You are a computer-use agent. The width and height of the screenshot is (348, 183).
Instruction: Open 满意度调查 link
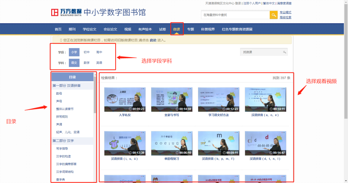pyautogui.click(x=284, y=3)
